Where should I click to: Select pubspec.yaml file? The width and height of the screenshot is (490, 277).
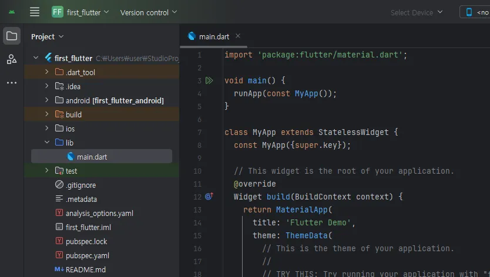[87, 255]
